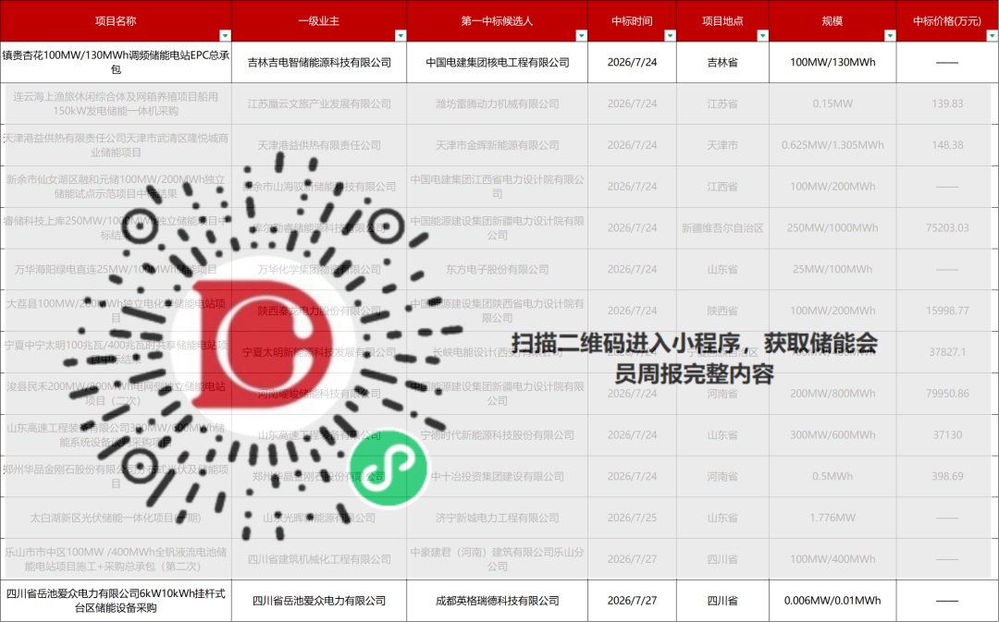Click the 天津港益供热有限责任公司 owner cell
Viewport: 999px width, 622px height.
click(x=319, y=145)
